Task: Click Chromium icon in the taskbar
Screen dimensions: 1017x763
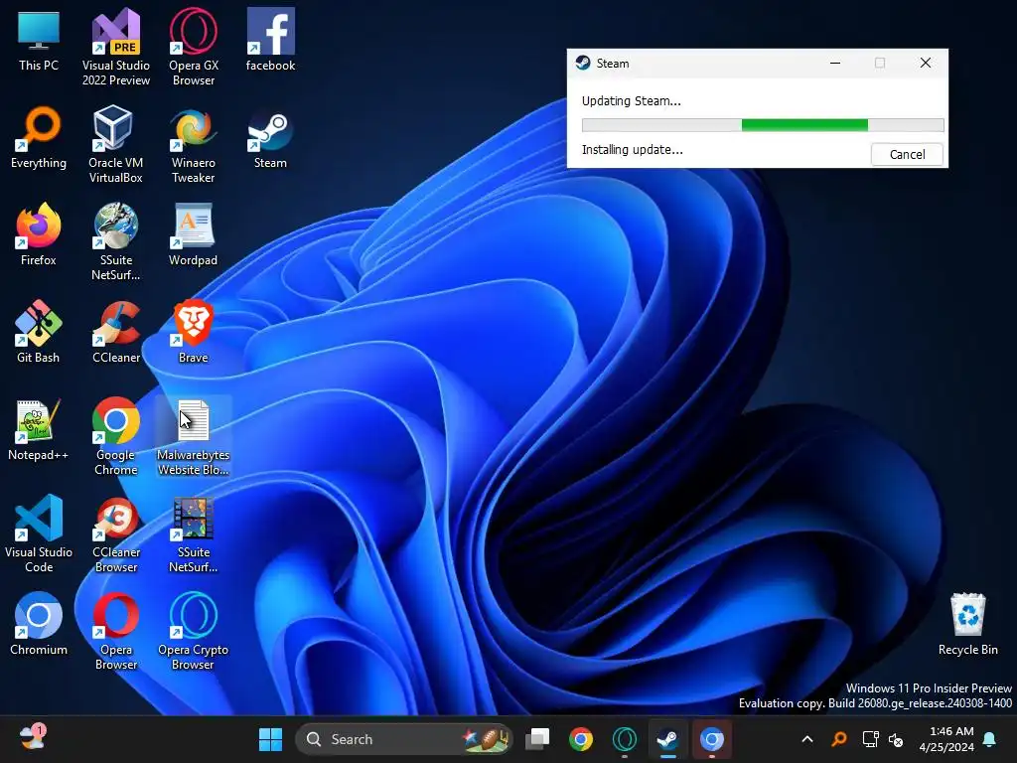Action: (x=711, y=739)
